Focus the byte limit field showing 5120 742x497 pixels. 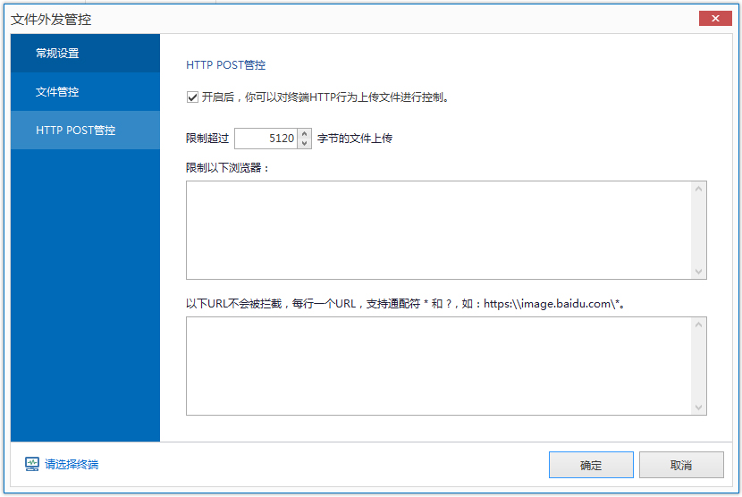(x=266, y=139)
